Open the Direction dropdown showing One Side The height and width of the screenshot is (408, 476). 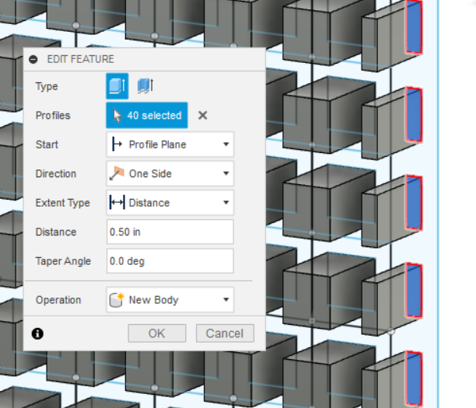170,173
